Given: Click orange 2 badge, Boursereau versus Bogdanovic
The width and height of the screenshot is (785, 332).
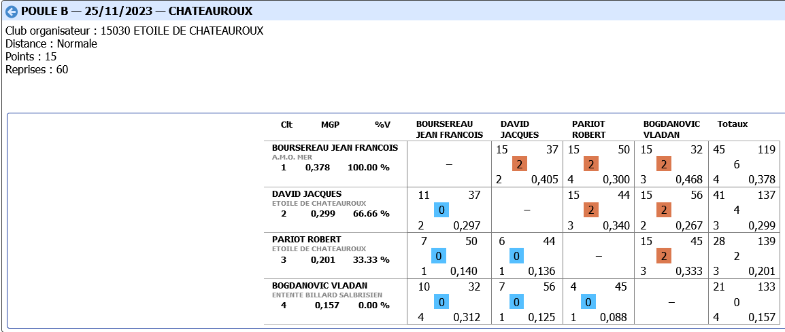Looking at the screenshot, I should [664, 164].
